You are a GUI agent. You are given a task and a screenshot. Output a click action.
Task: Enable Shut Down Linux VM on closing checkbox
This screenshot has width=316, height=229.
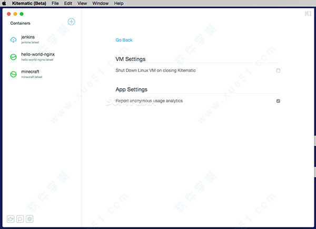278,70
